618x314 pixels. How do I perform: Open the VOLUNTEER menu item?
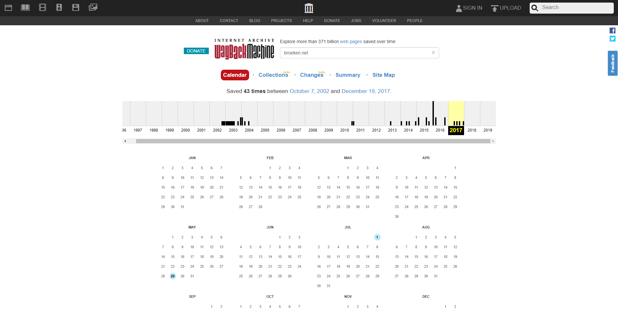pyautogui.click(x=384, y=21)
